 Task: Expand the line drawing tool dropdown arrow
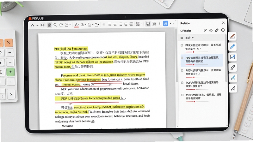click(x=70, y=25)
